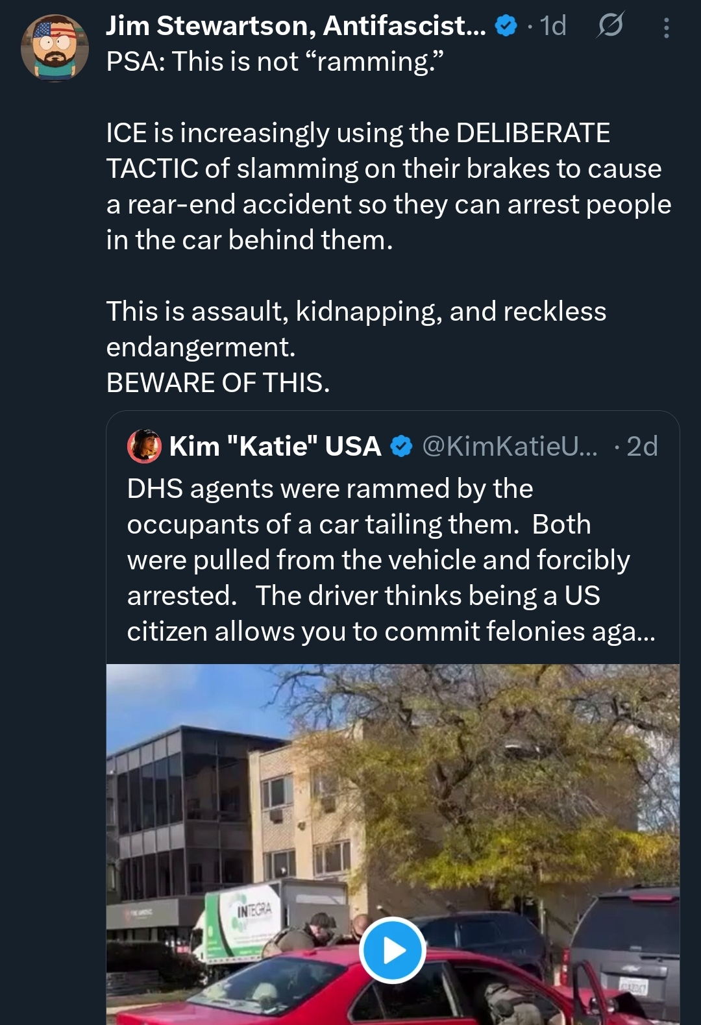Click the 1d timestamp on the post

(553, 26)
